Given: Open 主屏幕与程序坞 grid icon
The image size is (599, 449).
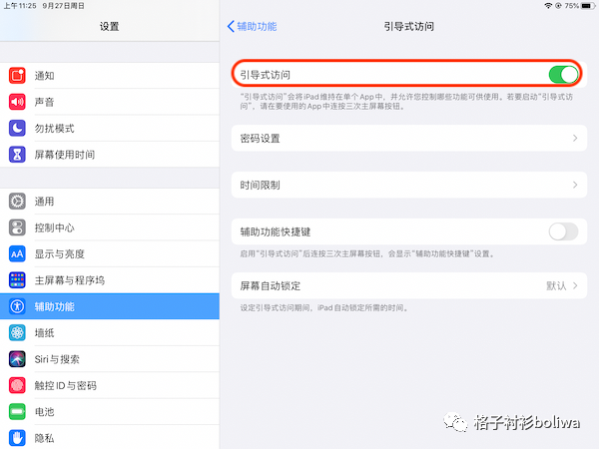Looking at the screenshot, I should pyautogui.click(x=17, y=280).
